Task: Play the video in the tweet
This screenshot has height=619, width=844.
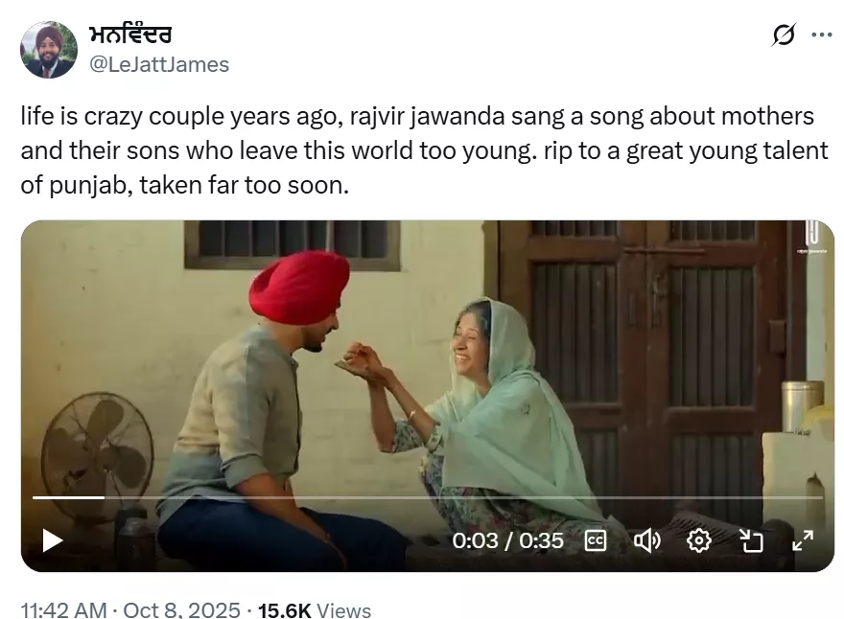Action: (x=53, y=540)
